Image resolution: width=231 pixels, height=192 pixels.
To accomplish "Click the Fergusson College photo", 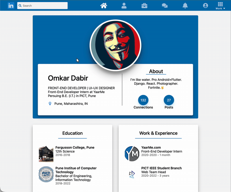I will (x=46, y=154).
